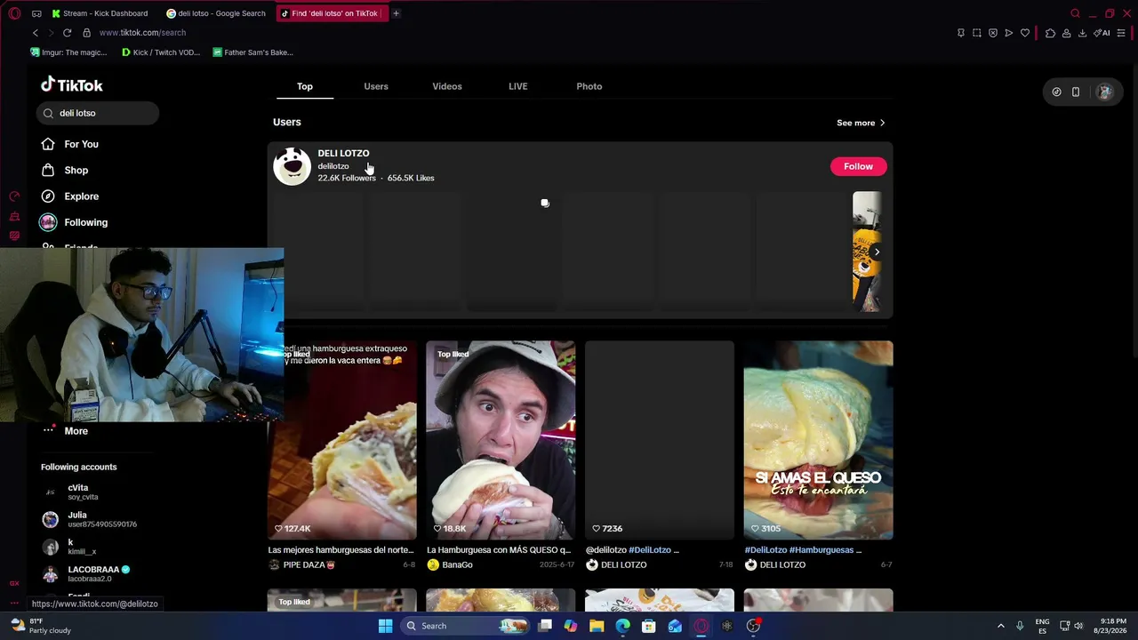Open the downloads icon in browser toolbar
The image size is (1138, 640).
coord(1082,33)
